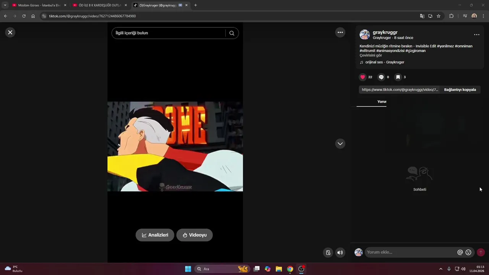Open Analizleri video analytics
Screen dimensions: 489x275
155,235
